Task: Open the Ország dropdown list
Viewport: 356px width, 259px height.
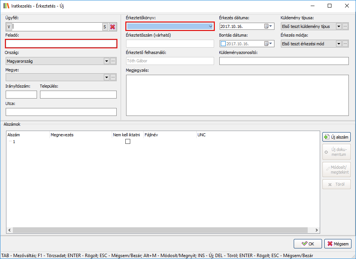Action: [106, 61]
